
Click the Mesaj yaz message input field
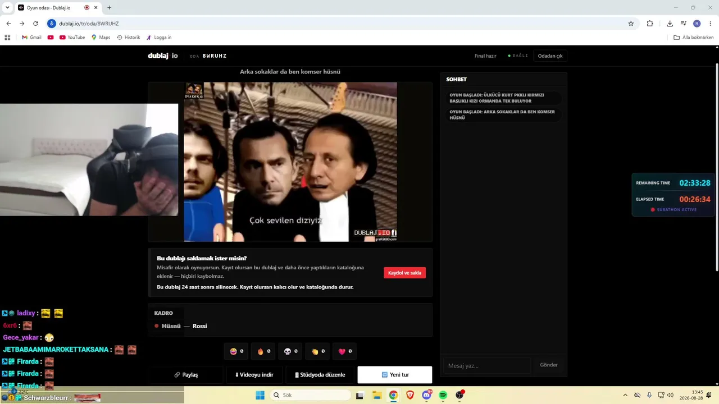click(x=487, y=365)
